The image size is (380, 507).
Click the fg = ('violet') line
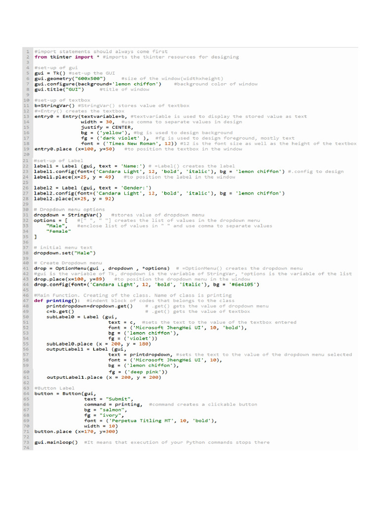(133, 339)
